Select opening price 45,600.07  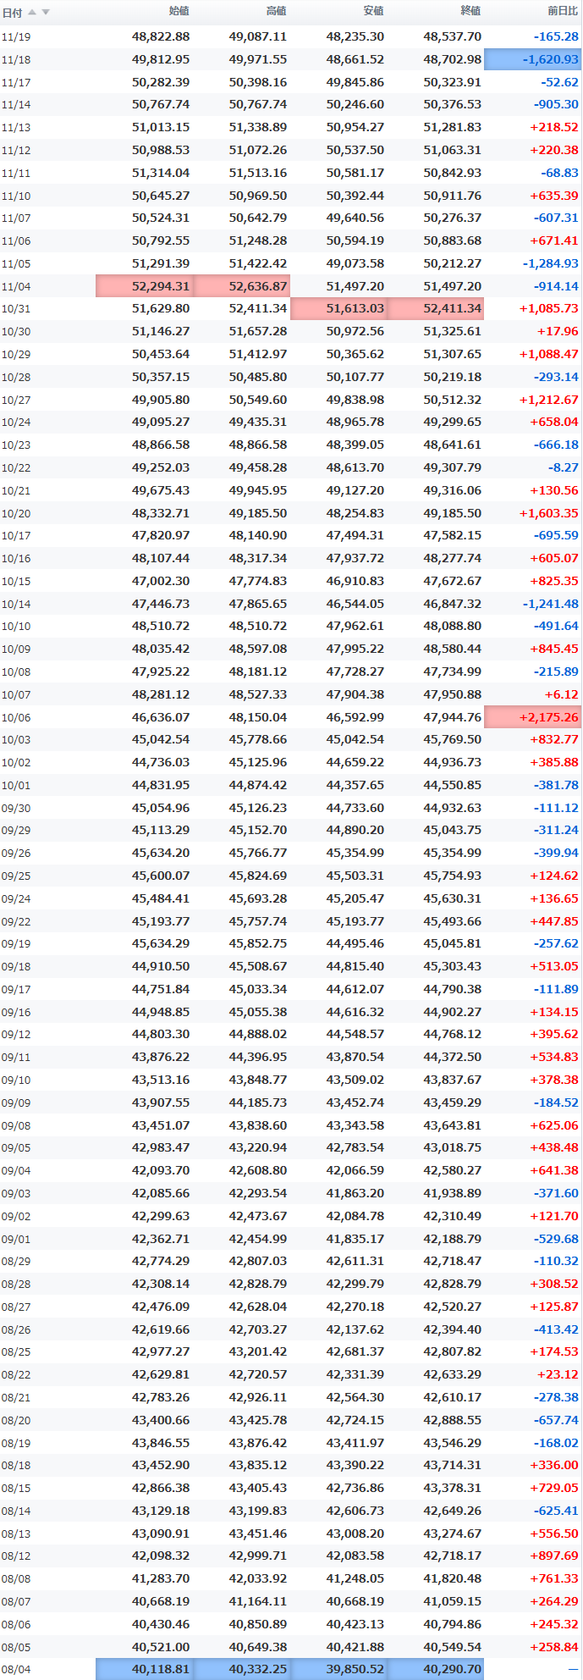coord(161,876)
